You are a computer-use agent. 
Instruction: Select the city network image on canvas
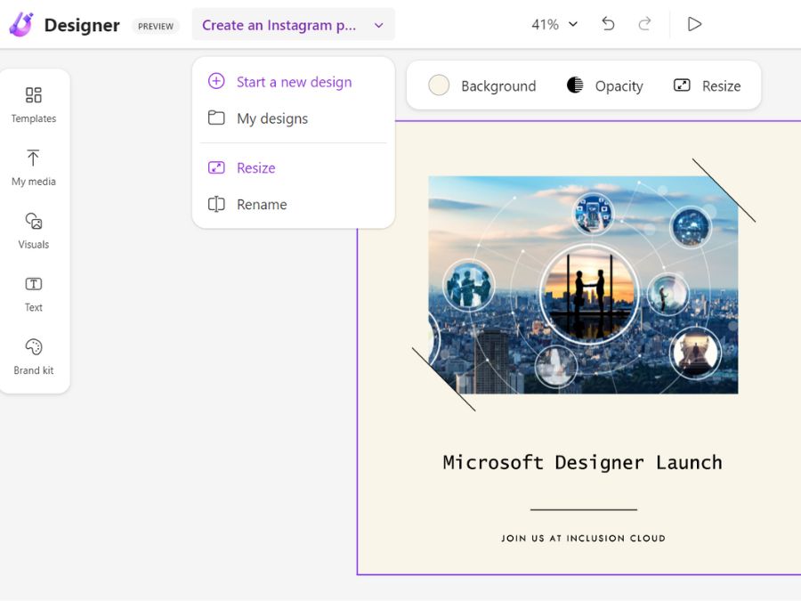[583, 285]
